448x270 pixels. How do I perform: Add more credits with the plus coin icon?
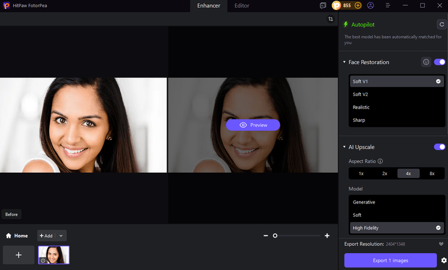coord(358,5)
